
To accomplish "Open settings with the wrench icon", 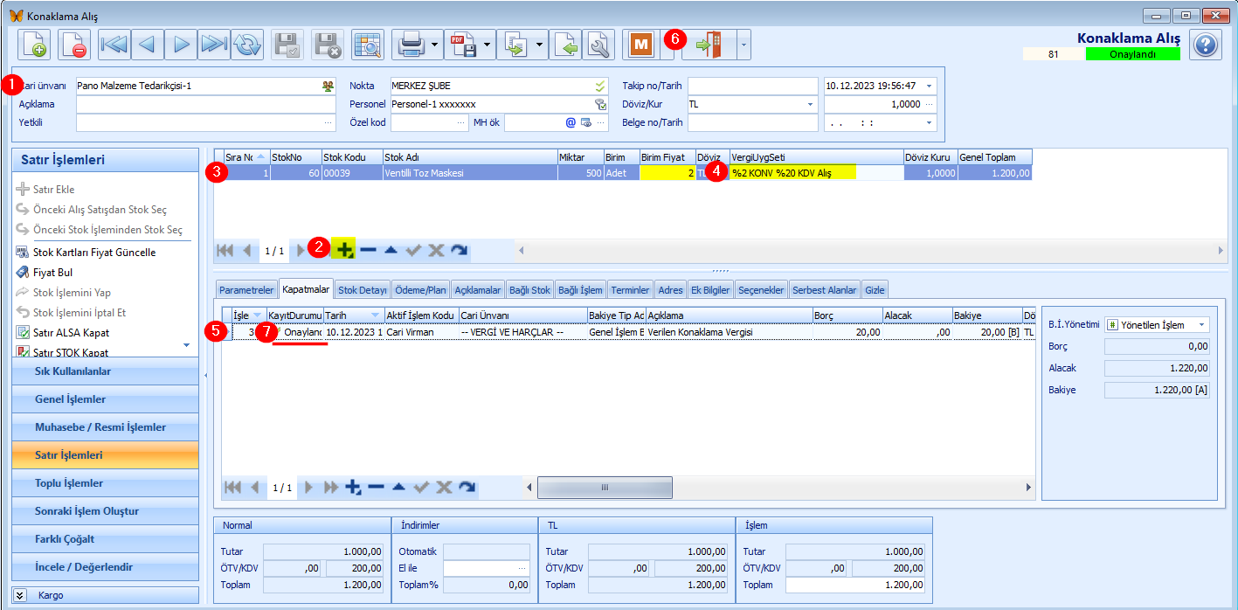I will click(x=598, y=44).
